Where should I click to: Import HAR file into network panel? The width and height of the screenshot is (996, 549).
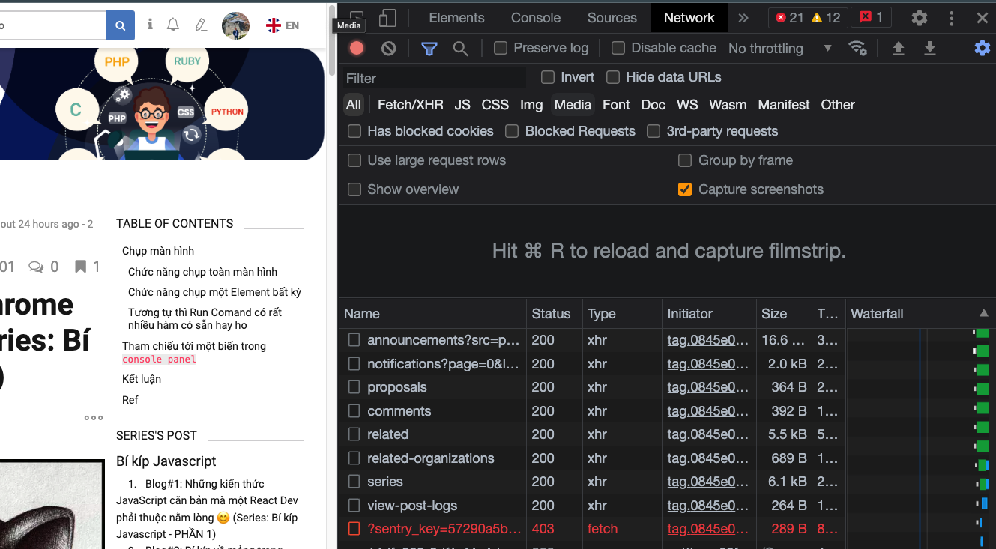coord(898,48)
